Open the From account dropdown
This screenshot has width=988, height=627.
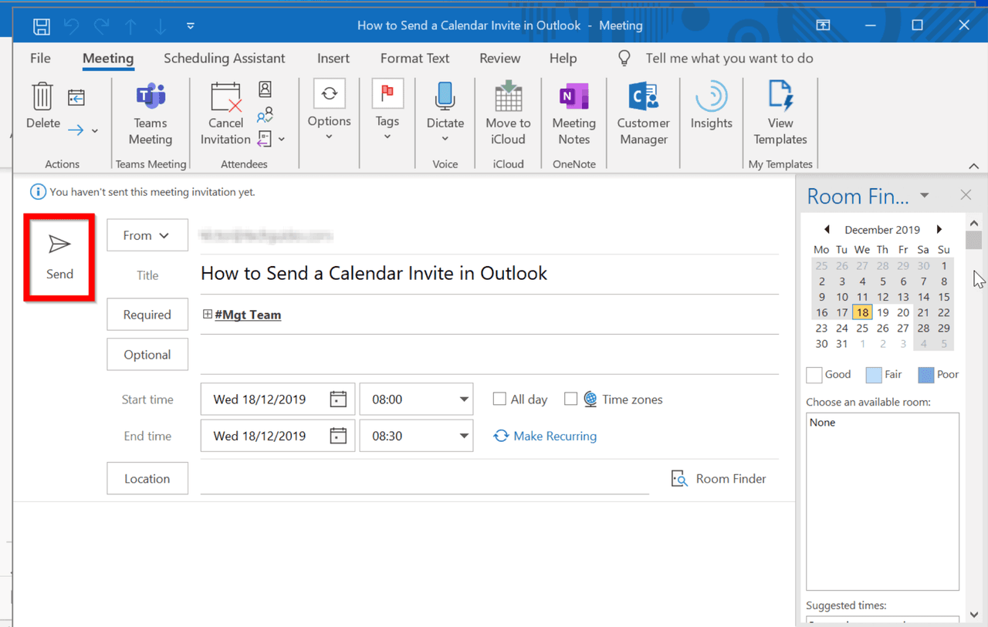click(147, 234)
